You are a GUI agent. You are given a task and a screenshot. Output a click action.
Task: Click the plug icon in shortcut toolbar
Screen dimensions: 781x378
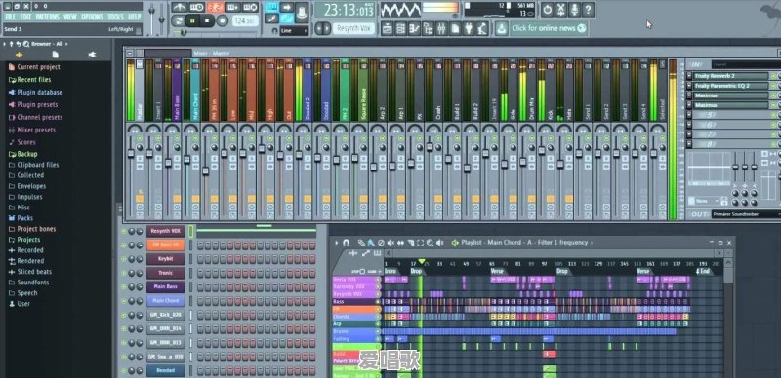(x=469, y=29)
